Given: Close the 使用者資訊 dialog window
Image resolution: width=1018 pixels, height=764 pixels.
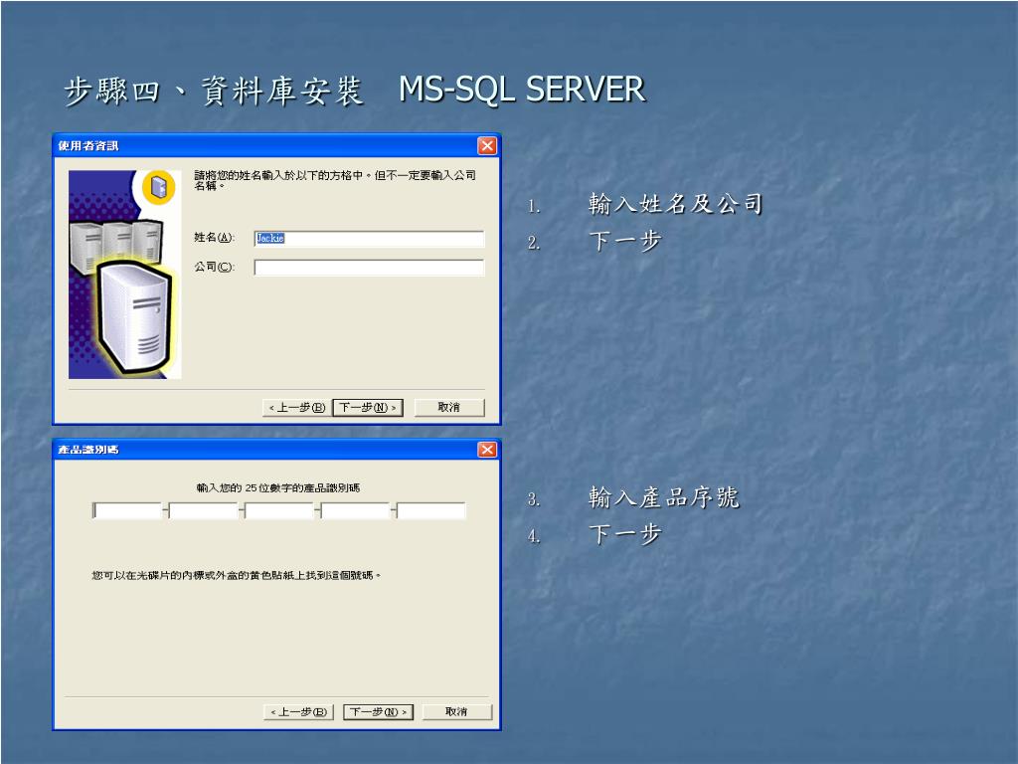Looking at the screenshot, I should click(x=487, y=145).
